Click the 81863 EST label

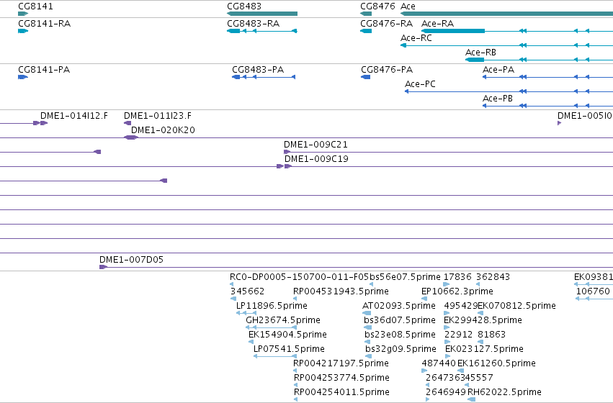491,335
